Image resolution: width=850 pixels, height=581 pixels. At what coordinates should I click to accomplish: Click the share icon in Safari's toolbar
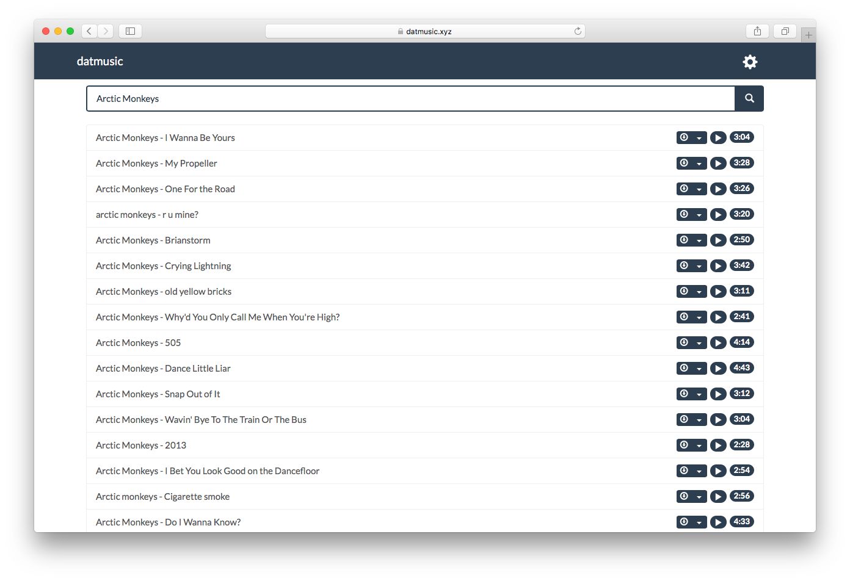click(757, 31)
